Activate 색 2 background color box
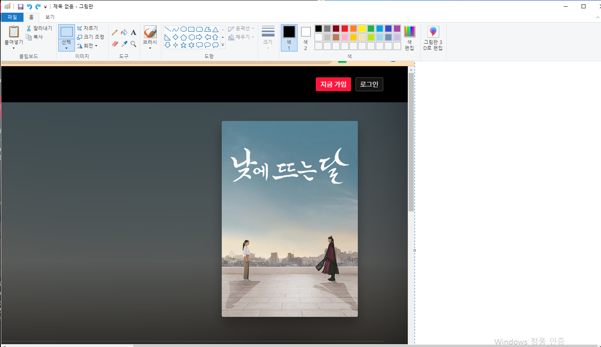This screenshot has width=601, height=347. point(305,38)
